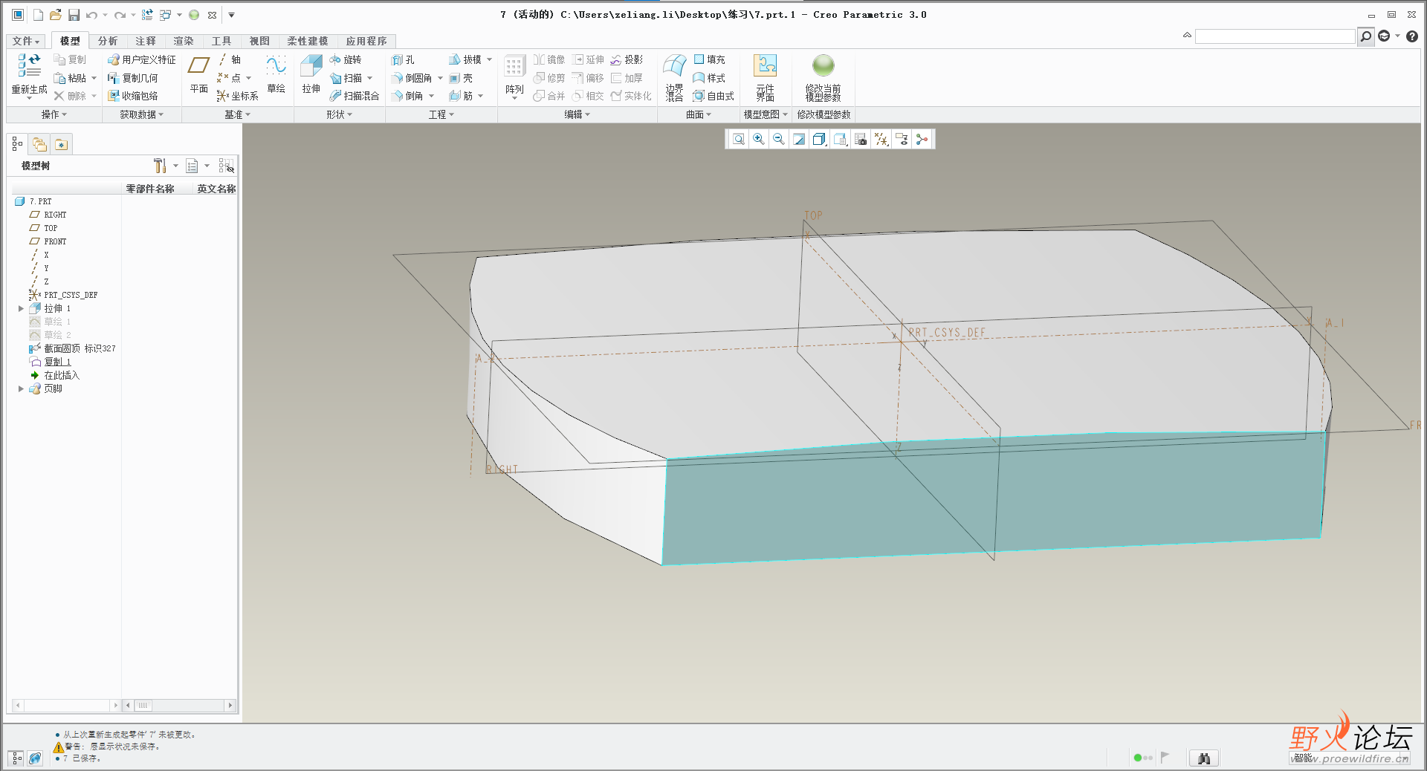Open the Pattern (阵列) tool
This screenshot has width=1427, height=771.
[x=514, y=76]
